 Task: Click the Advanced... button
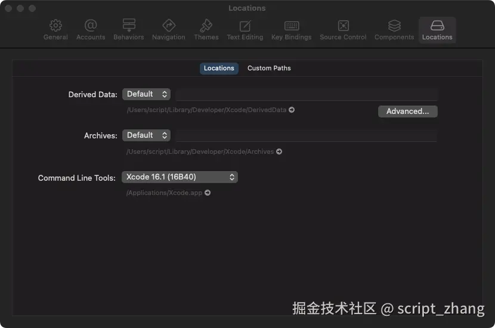407,112
